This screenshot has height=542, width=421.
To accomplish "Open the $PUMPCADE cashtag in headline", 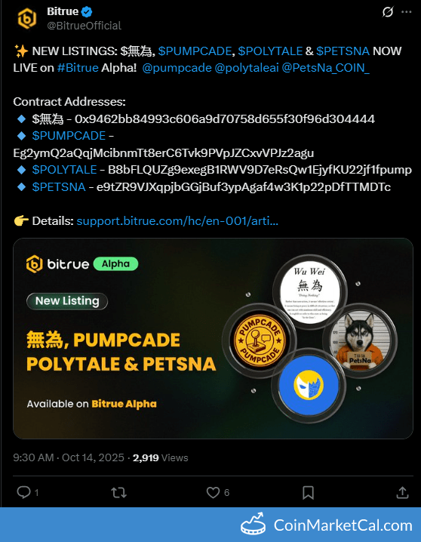I will point(195,51).
